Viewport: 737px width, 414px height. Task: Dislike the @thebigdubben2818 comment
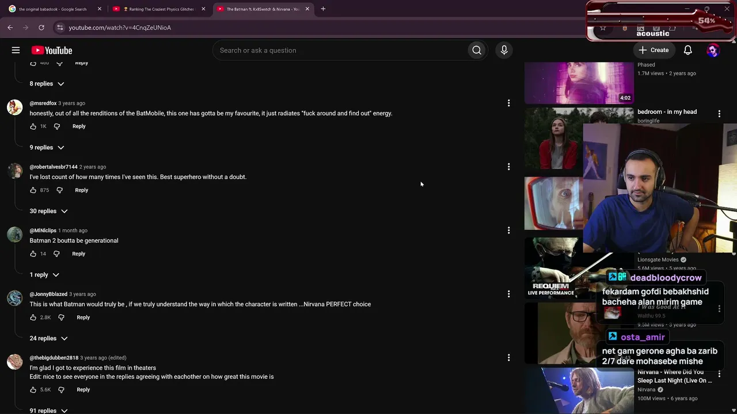point(61,390)
